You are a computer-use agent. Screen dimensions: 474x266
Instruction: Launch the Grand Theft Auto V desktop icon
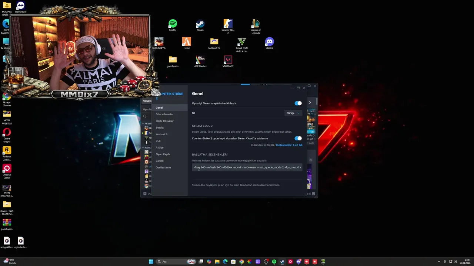pyautogui.click(x=242, y=45)
